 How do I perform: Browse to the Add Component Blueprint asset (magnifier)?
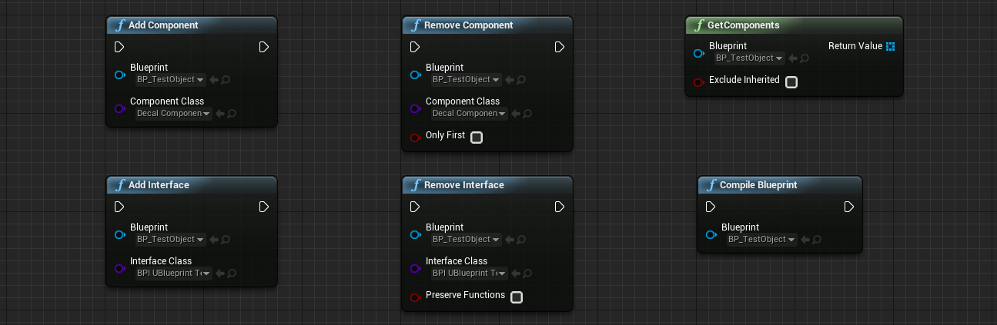point(226,80)
